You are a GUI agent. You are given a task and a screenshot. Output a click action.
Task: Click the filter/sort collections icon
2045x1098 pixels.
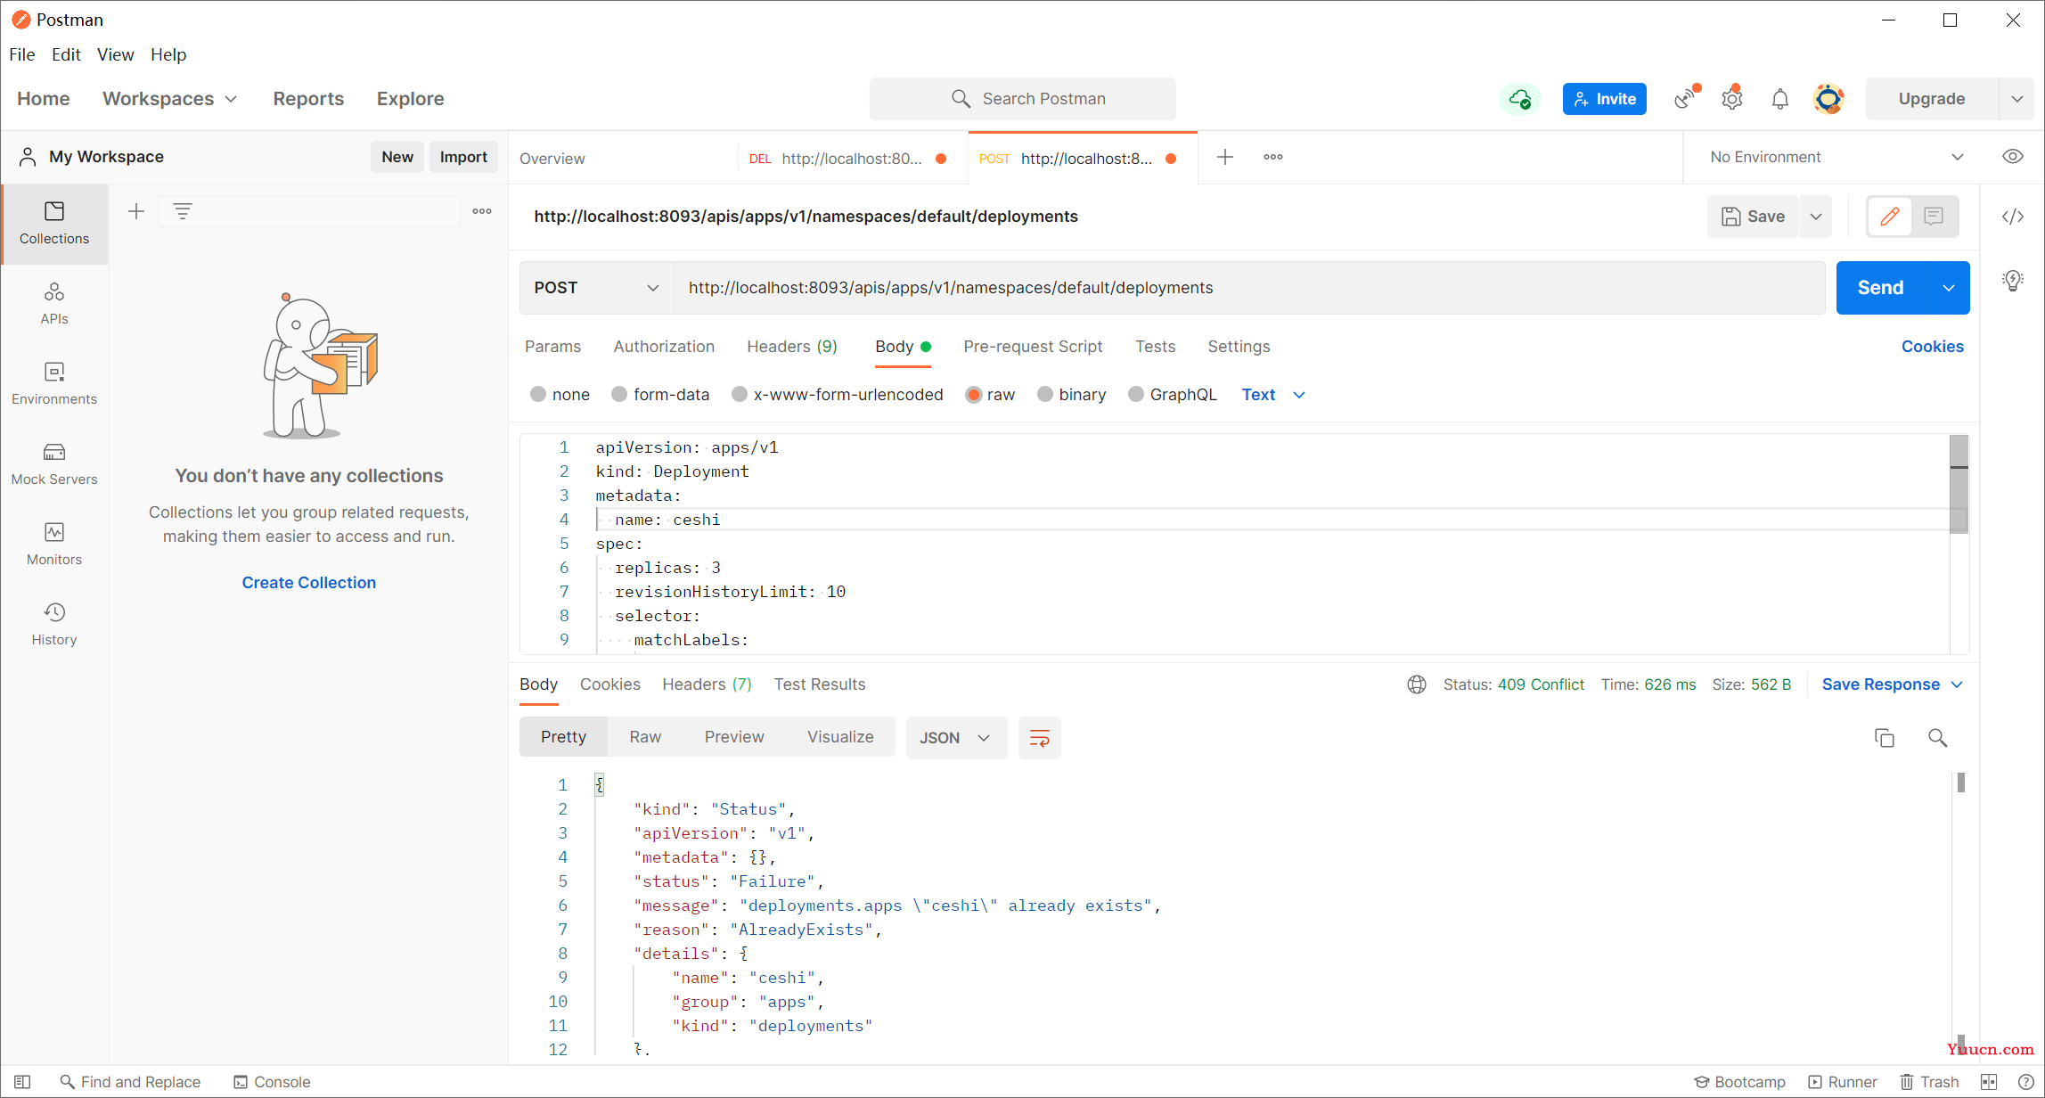[183, 211]
